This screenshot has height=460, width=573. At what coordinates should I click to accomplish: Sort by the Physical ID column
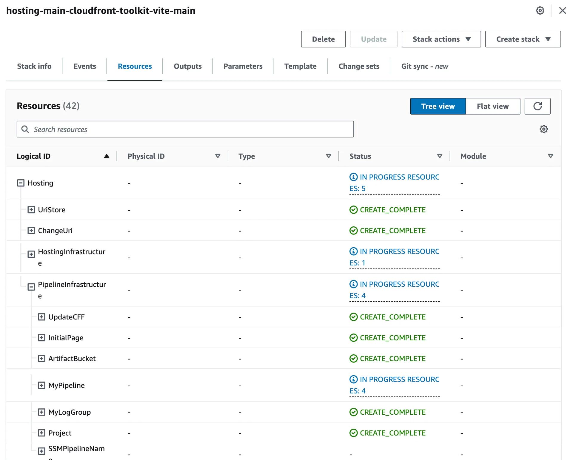pos(218,156)
